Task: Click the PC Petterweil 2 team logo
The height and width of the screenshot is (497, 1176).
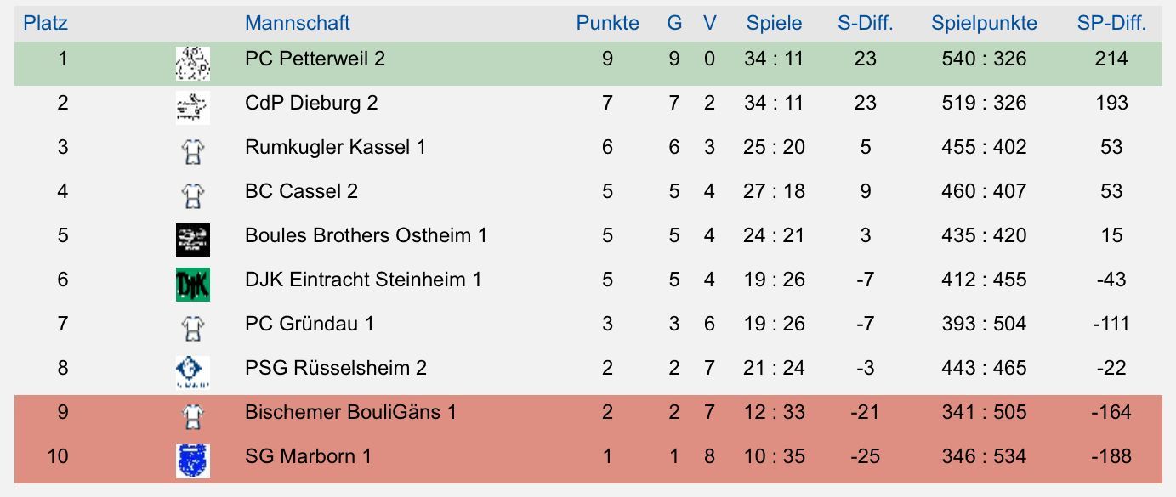Action: pos(192,64)
